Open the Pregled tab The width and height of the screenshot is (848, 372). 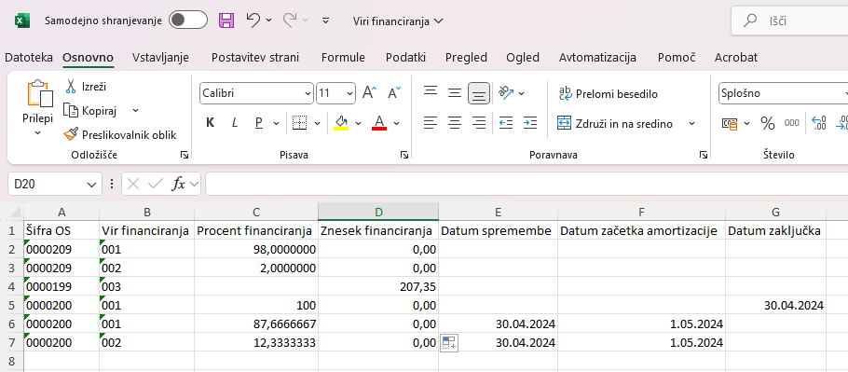click(x=466, y=57)
